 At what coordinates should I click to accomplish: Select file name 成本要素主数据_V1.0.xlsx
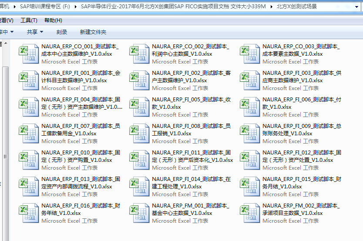[292, 54]
